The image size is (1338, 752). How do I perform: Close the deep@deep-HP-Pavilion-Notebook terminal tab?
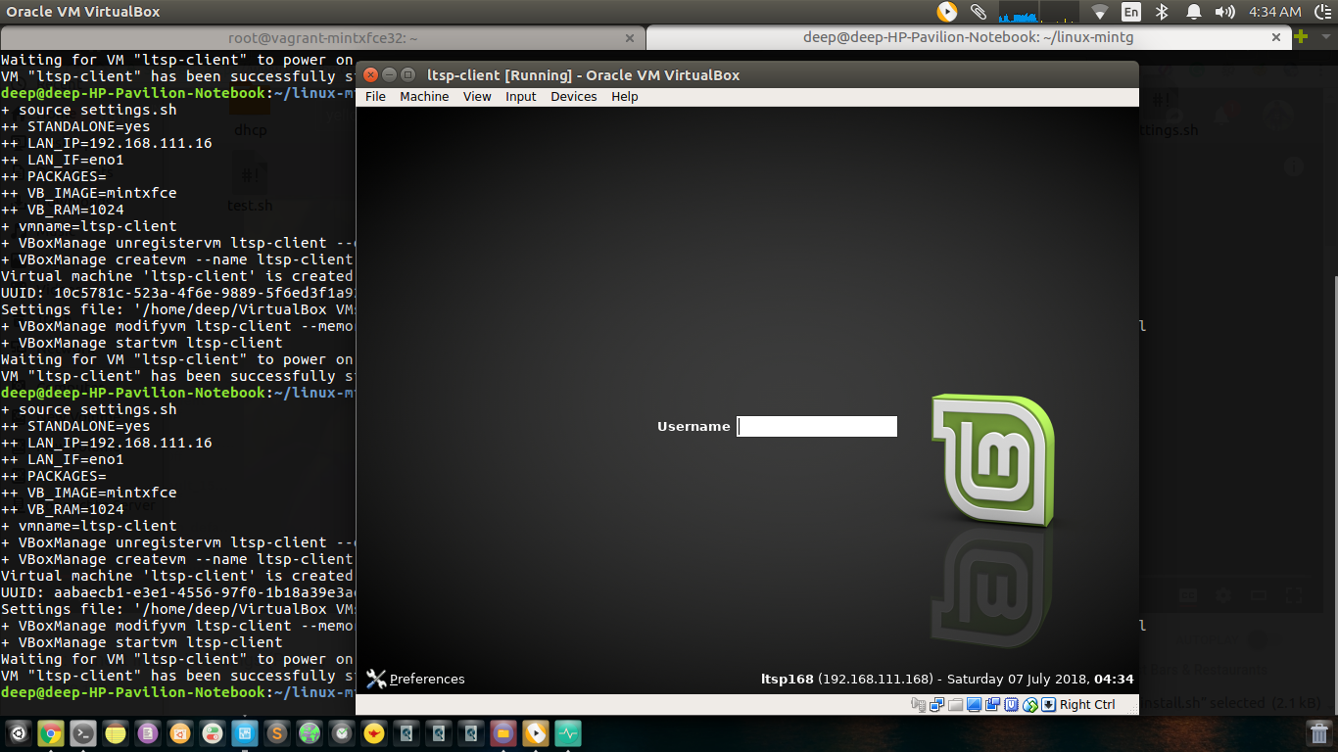coord(1276,38)
